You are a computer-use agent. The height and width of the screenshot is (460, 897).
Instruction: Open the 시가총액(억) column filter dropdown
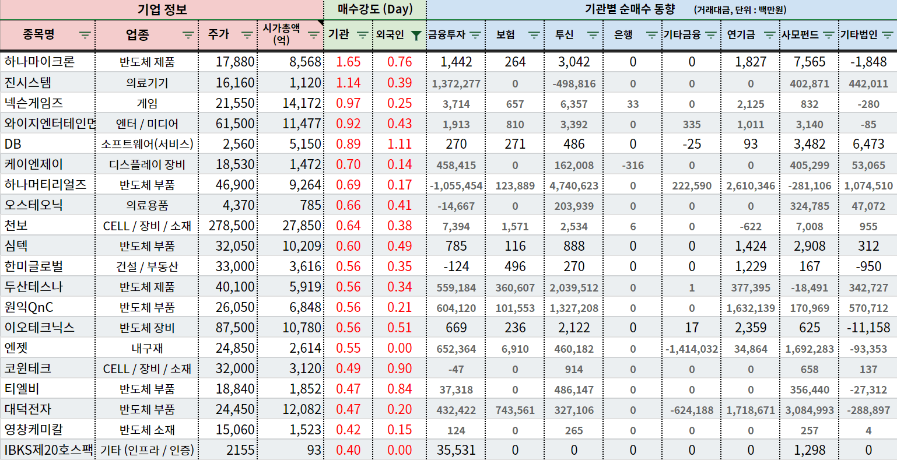(x=313, y=35)
